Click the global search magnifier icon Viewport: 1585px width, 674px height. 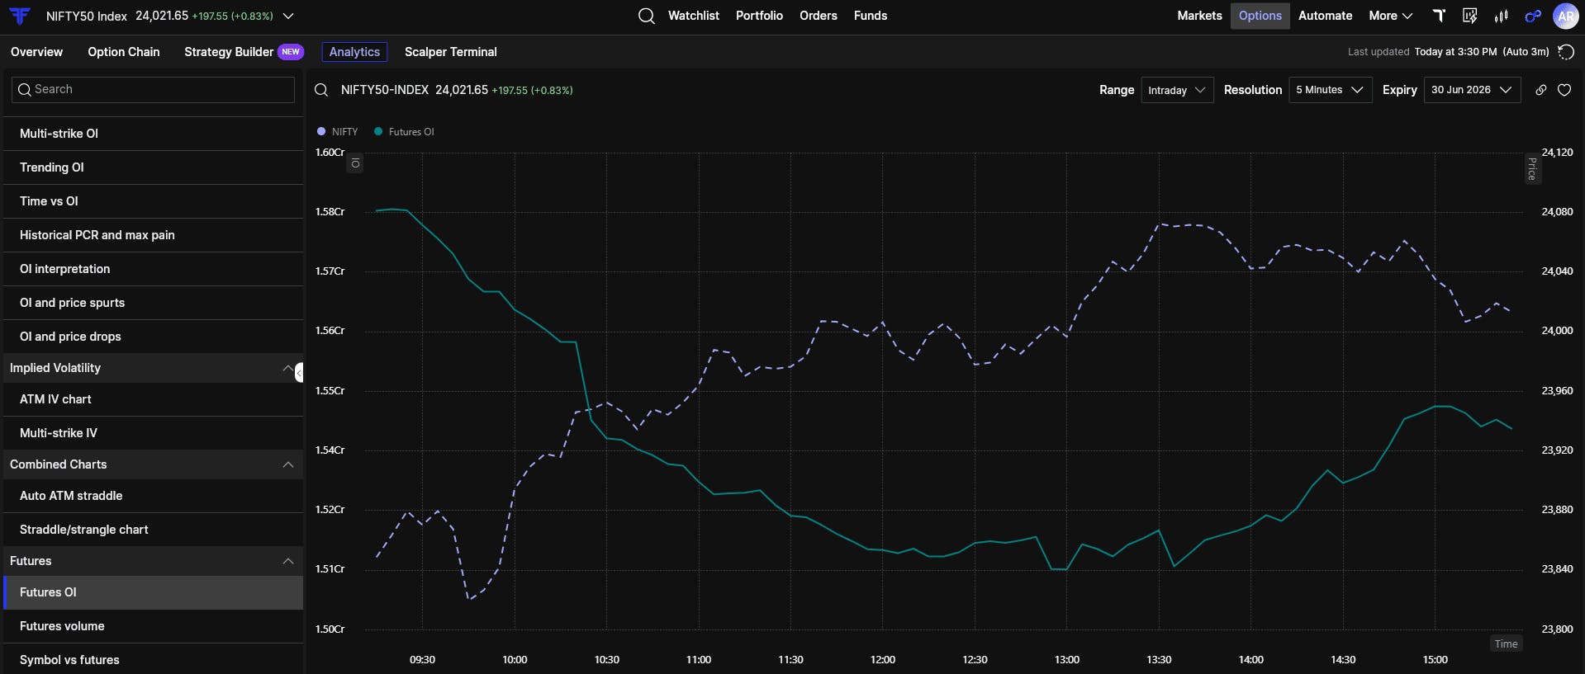point(647,16)
